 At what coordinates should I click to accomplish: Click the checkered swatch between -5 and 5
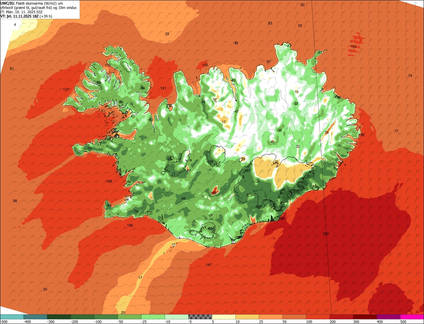pyautogui.click(x=200, y=317)
